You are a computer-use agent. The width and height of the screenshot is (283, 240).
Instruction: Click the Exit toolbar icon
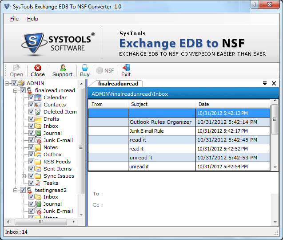click(126, 68)
